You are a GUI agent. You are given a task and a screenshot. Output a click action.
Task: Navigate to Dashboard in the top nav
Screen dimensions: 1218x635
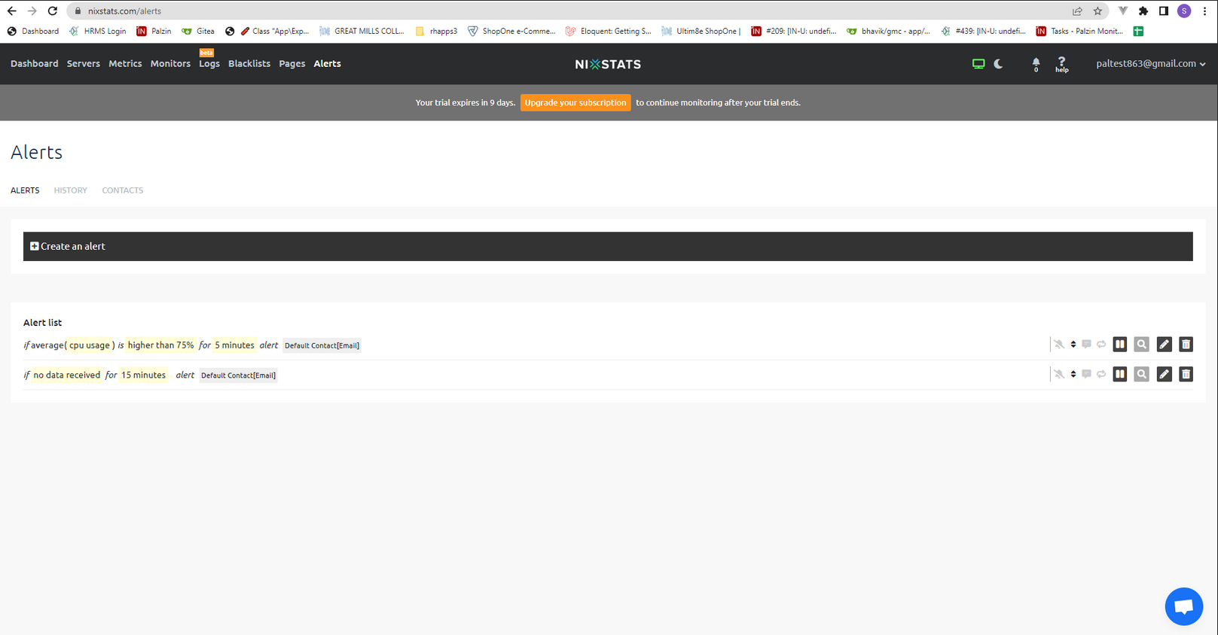(x=35, y=64)
